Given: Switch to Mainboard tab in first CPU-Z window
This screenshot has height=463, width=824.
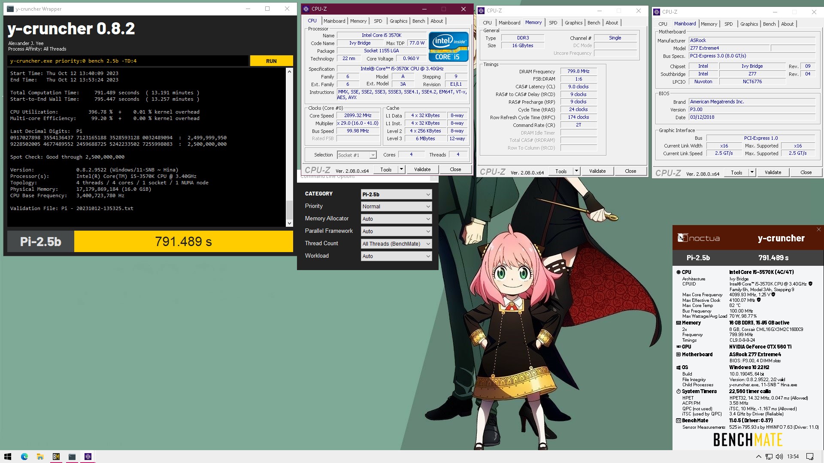Looking at the screenshot, I should [x=334, y=21].
